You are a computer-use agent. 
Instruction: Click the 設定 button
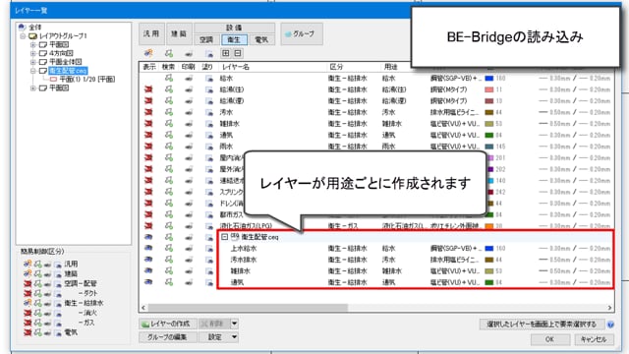(x=215, y=337)
